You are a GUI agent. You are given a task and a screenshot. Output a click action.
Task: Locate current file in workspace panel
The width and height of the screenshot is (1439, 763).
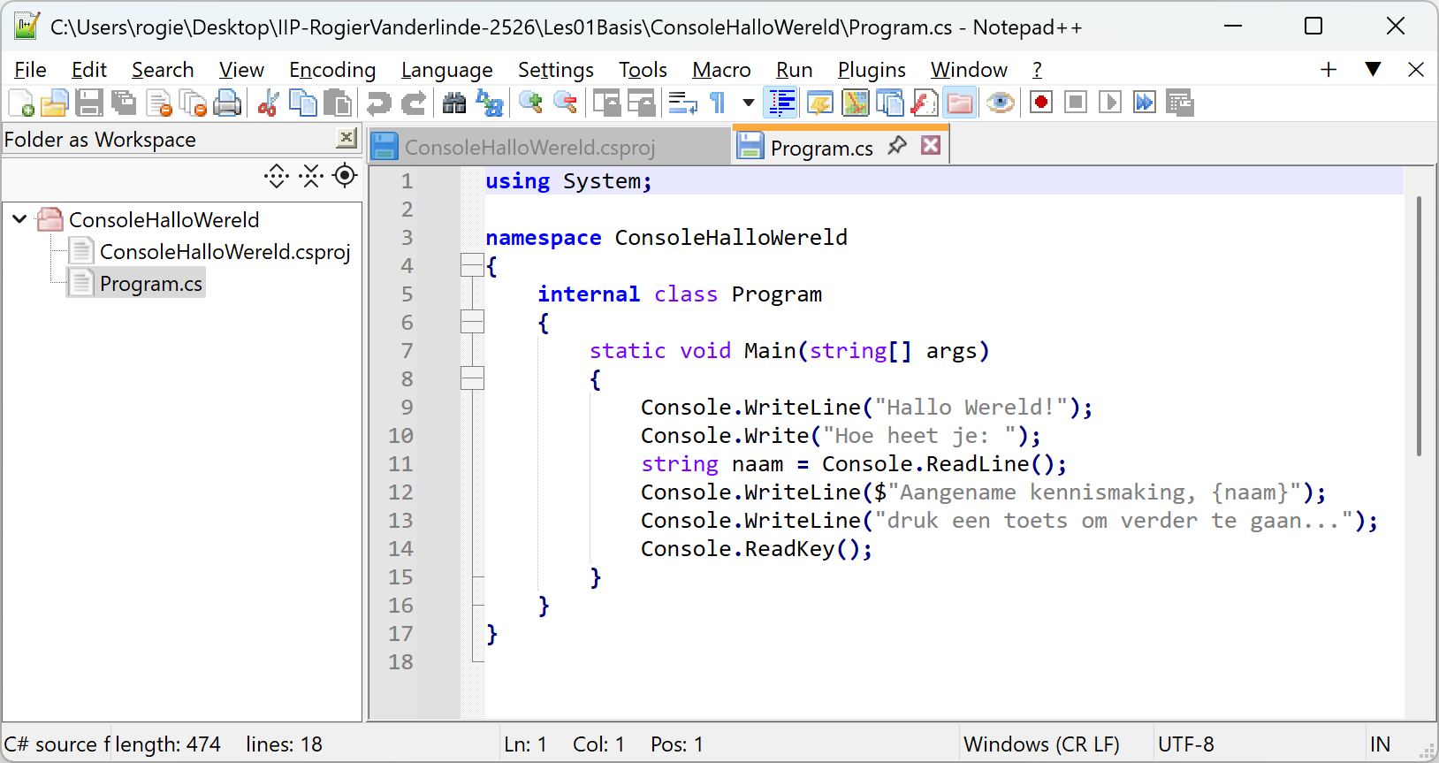click(x=345, y=176)
